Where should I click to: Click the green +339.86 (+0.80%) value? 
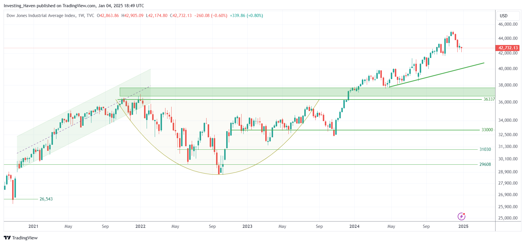pos(246,16)
